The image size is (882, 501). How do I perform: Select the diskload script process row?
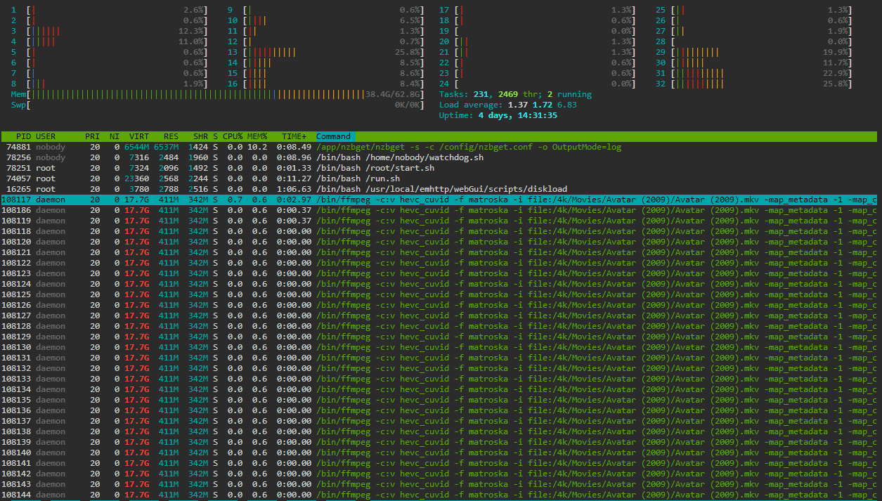[422, 189]
